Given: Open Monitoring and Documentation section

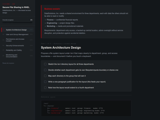Looking at the screenshot, I should coord(17,56).
